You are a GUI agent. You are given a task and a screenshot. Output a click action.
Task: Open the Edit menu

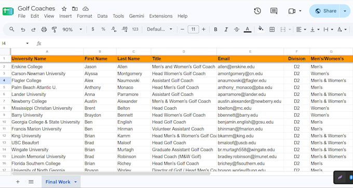(35, 16)
